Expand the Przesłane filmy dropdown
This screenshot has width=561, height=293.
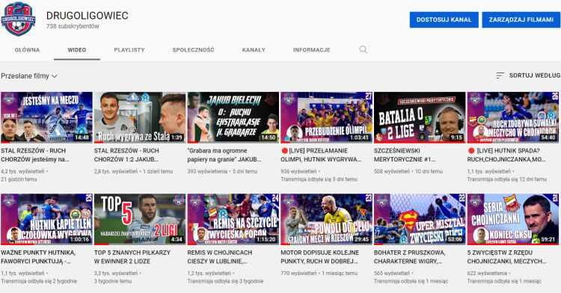(29, 75)
